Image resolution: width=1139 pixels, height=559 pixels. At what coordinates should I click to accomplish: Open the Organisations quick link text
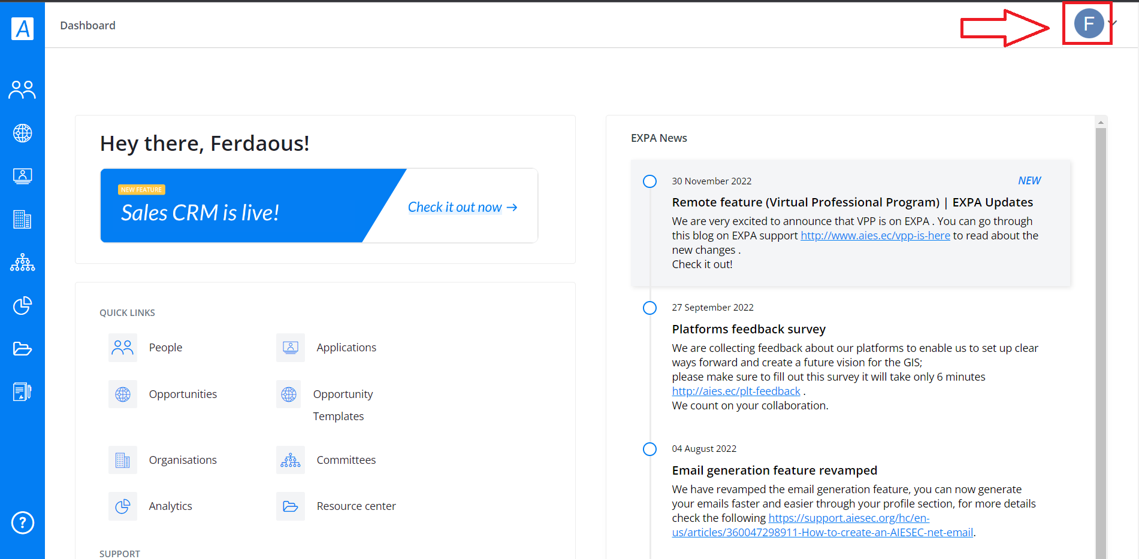[x=183, y=460]
